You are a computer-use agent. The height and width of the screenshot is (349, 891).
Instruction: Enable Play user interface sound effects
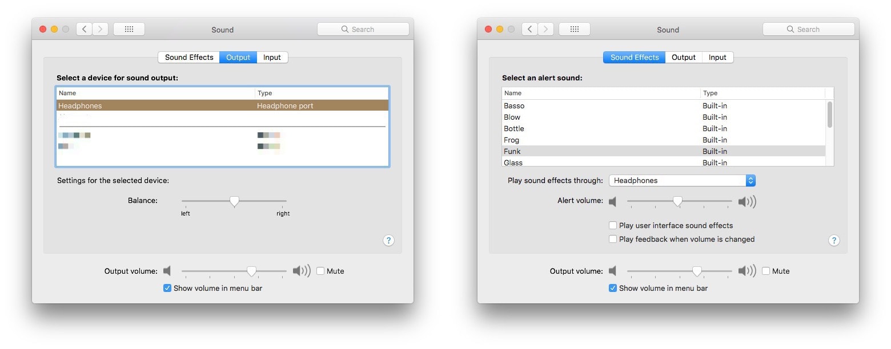[x=613, y=225]
